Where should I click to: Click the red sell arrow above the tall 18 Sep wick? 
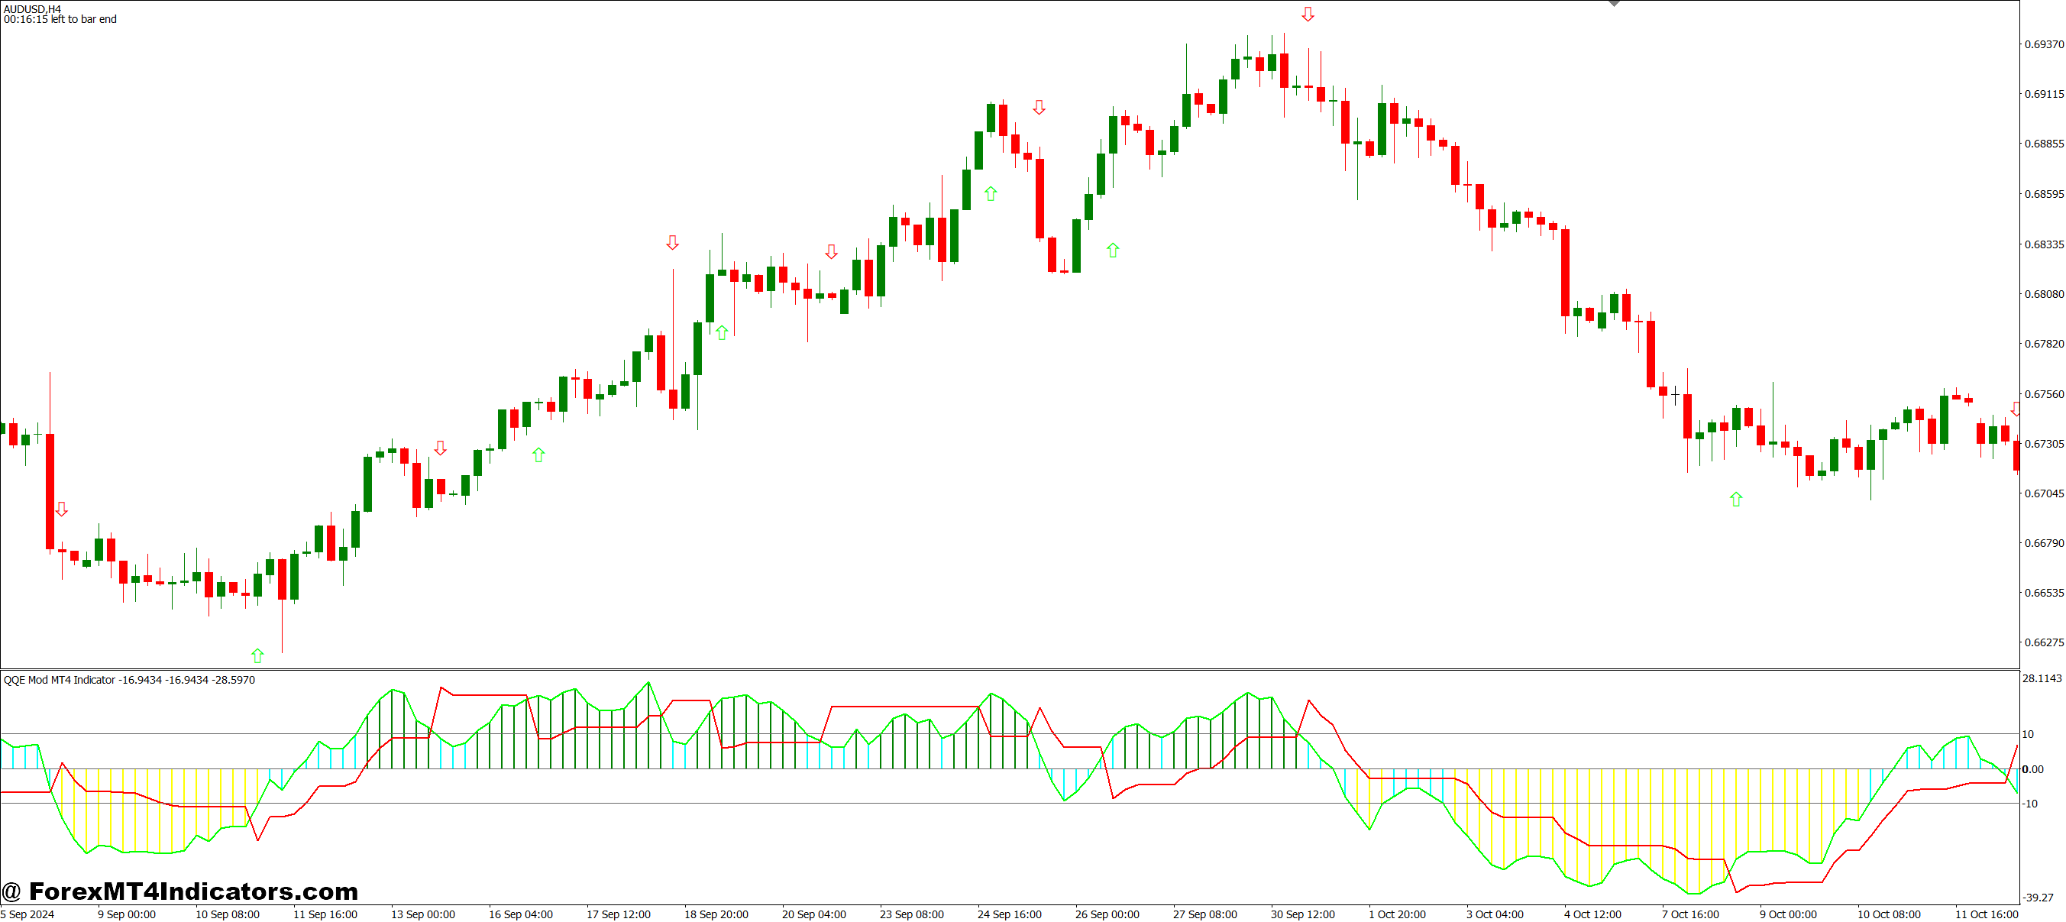672,242
